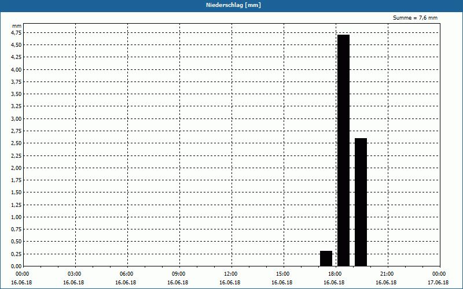Image resolution: width=463 pixels, height=289 pixels.
Task: Click the '3,25' y-axis label
Action: coord(16,106)
